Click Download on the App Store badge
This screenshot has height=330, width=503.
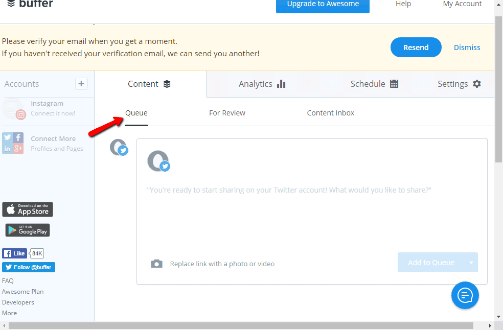coord(28,209)
